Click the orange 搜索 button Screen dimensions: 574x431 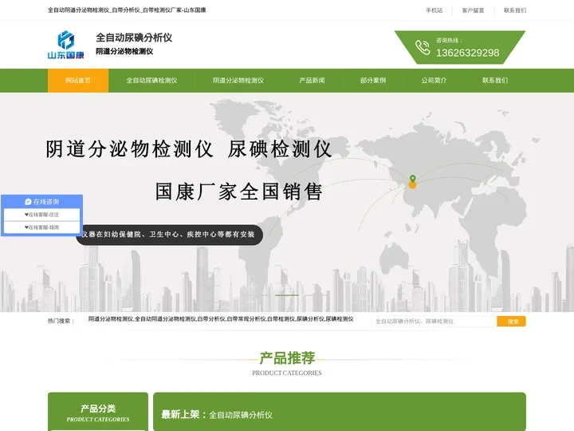511,322
